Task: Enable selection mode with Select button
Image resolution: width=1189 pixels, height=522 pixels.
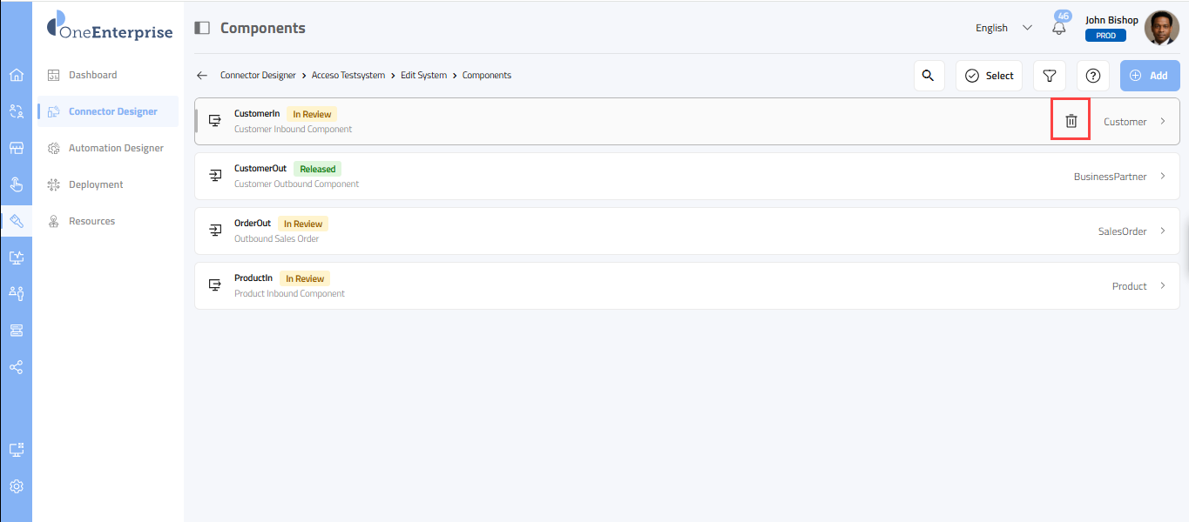Action: tap(989, 76)
